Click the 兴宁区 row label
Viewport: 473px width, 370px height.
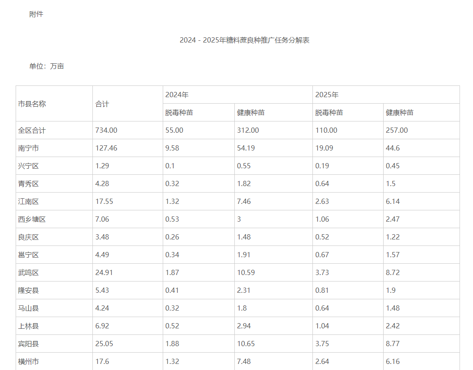(x=27, y=166)
